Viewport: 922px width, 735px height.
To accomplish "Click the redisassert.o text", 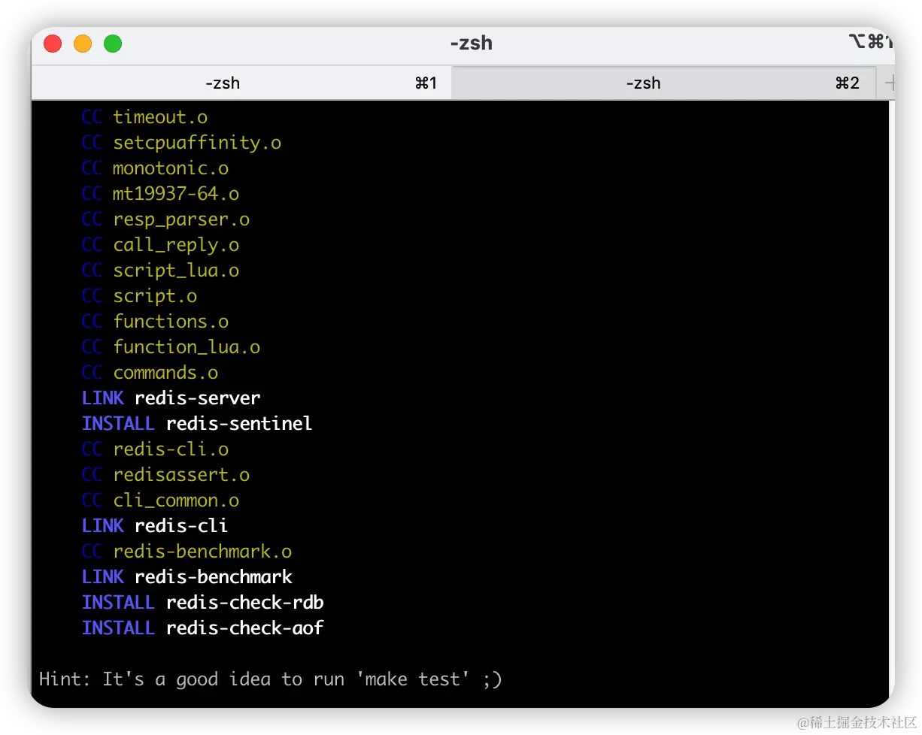I will [181, 475].
